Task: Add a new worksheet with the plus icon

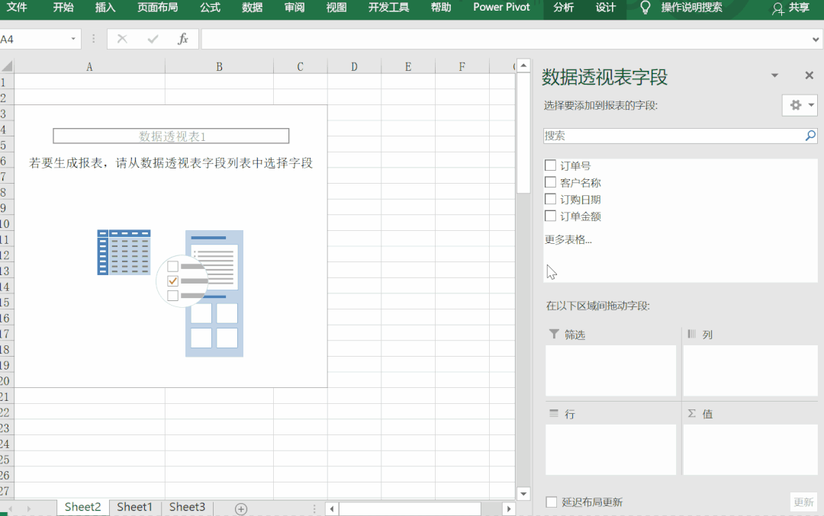Action: click(x=240, y=507)
